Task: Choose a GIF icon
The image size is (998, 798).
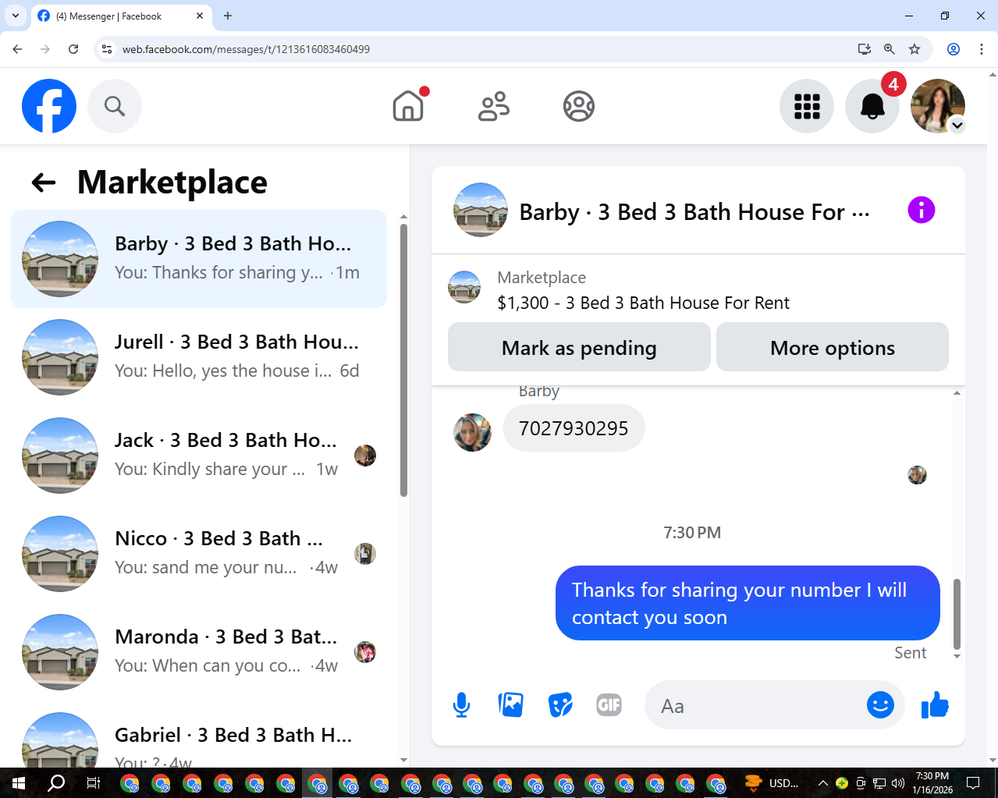Action: (x=609, y=705)
